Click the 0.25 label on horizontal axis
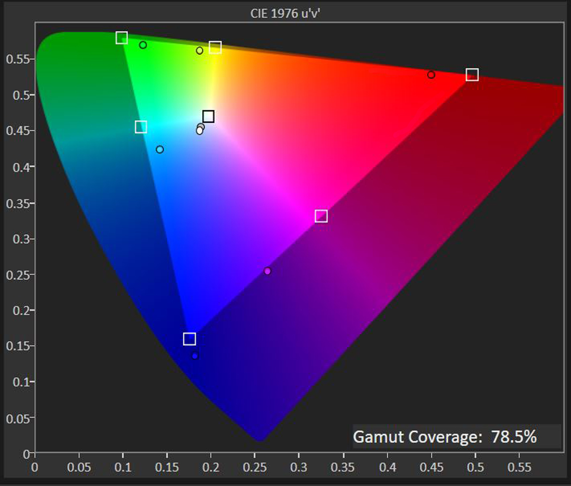The image size is (571, 486). 256,467
